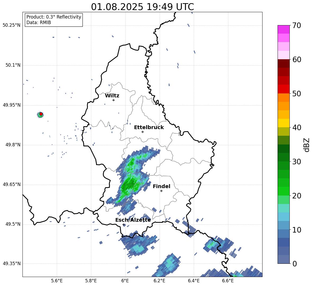Image resolution: width=313 pixels, height=286 pixels.
Task: Click the Ettelbruck city label
Action: (149, 128)
